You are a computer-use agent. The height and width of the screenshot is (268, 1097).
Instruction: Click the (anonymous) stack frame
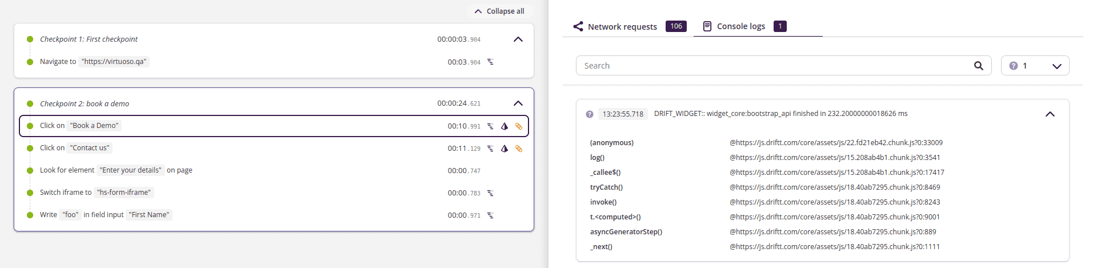[612, 143]
